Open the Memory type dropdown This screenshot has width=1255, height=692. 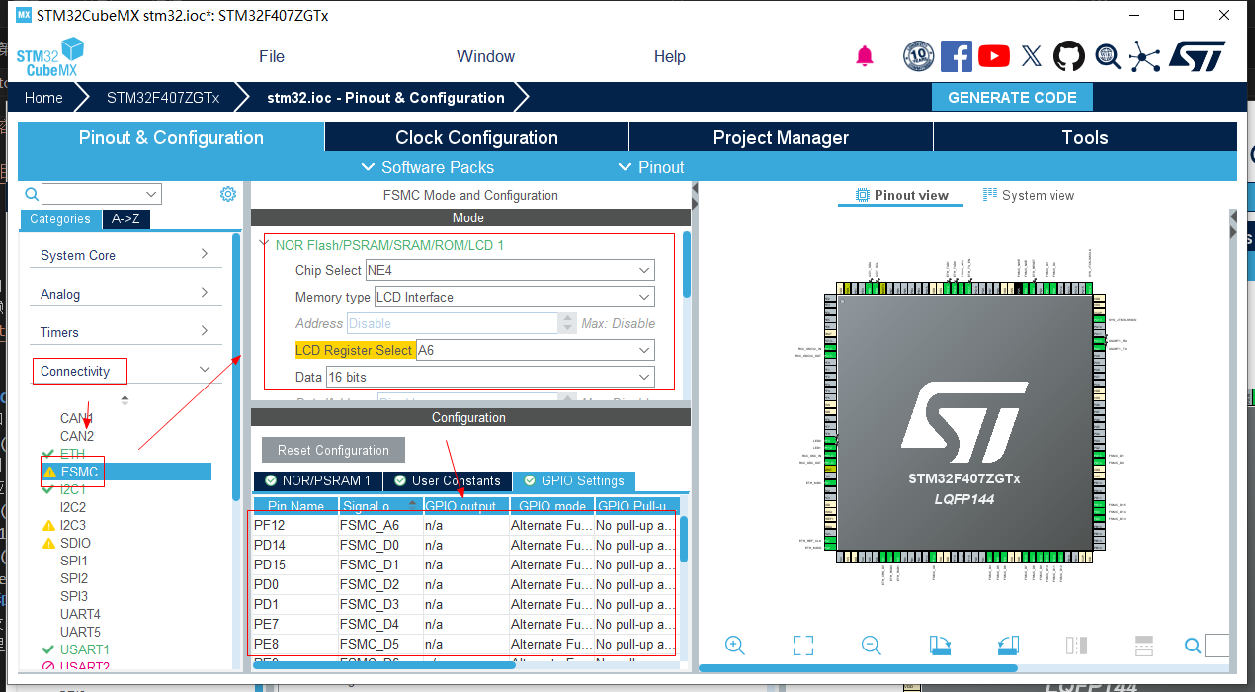pyautogui.click(x=514, y=297)
